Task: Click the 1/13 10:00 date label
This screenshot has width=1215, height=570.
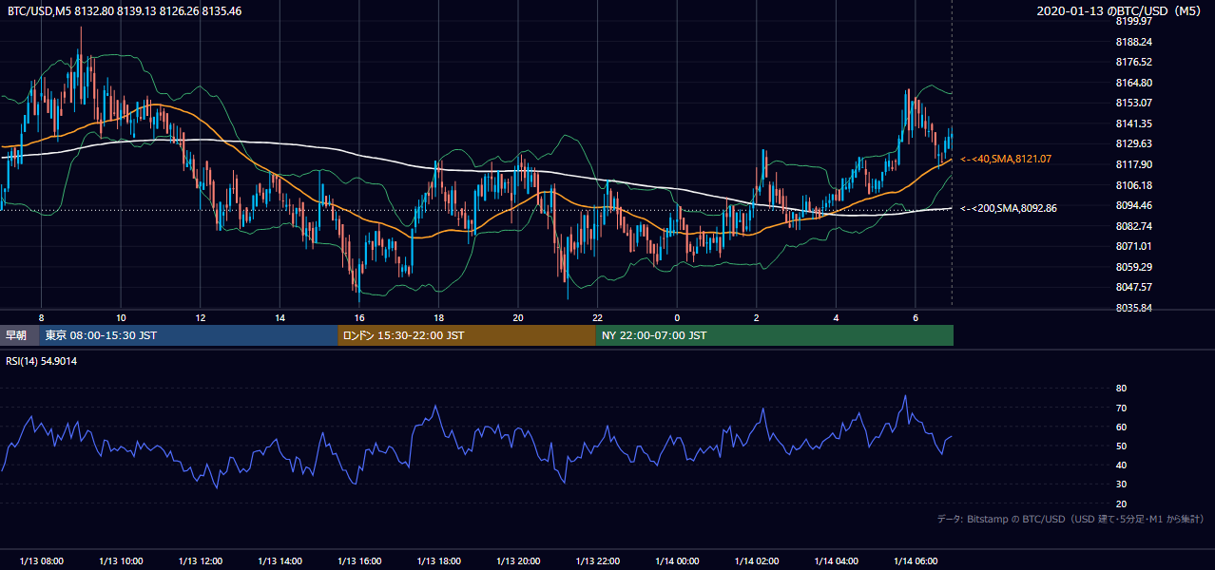Action: click(x=121, y=560)
